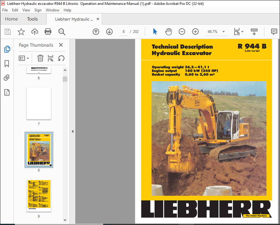Screen dimensions: 280x225
Task: Click the excavator photo in document
Action: click(209, 138)
